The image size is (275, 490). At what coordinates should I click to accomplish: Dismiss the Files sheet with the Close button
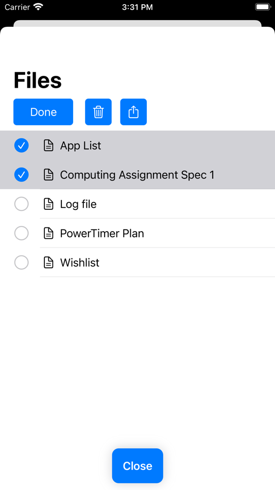[137, 466]
